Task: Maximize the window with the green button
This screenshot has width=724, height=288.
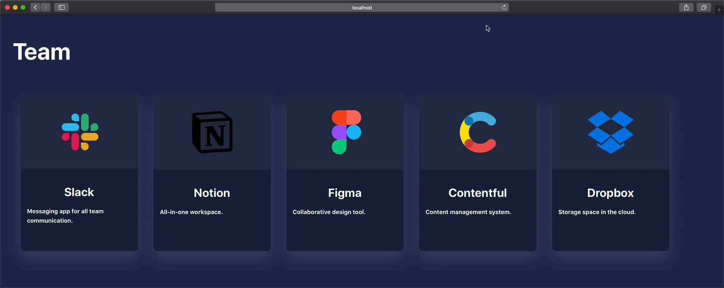Action: pyautogui.click(x=23, y=7)
